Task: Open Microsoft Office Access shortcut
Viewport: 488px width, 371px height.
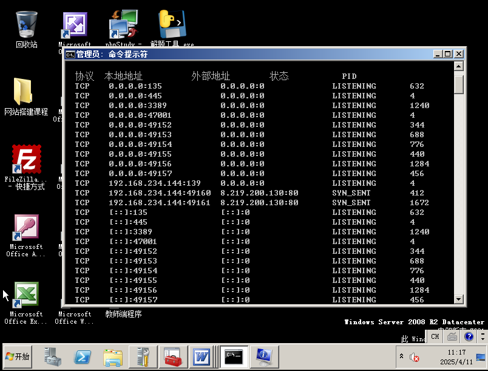Action: [x=27, y=228]
